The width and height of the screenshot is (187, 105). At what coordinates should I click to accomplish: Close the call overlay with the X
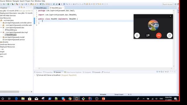170,16
